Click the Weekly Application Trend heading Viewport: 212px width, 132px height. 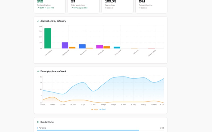pos(53,71)
